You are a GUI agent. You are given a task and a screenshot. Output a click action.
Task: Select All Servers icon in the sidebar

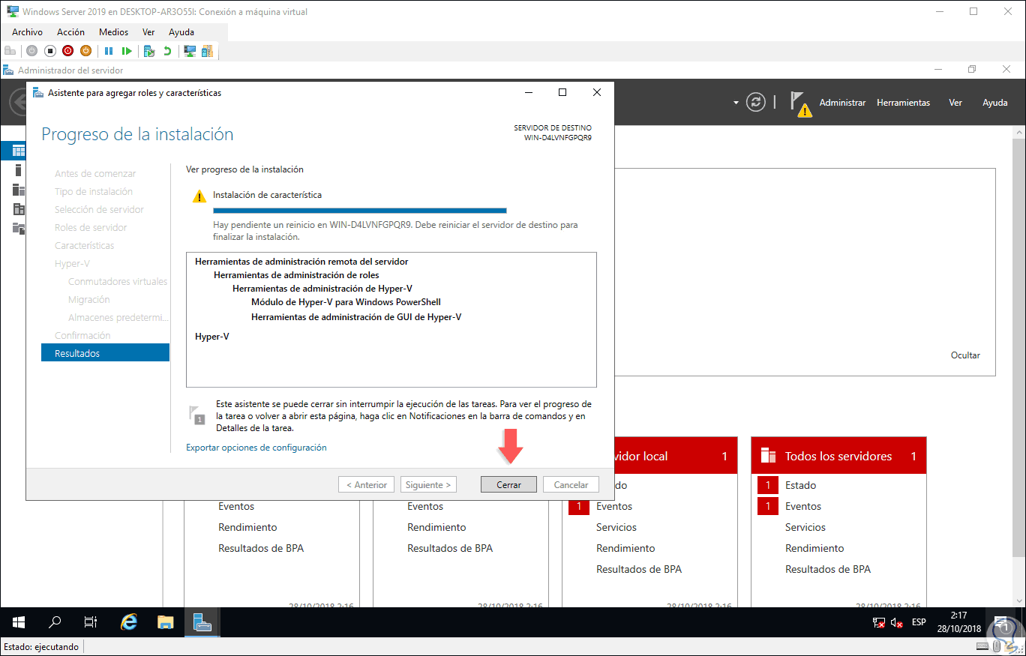(19, 190)
